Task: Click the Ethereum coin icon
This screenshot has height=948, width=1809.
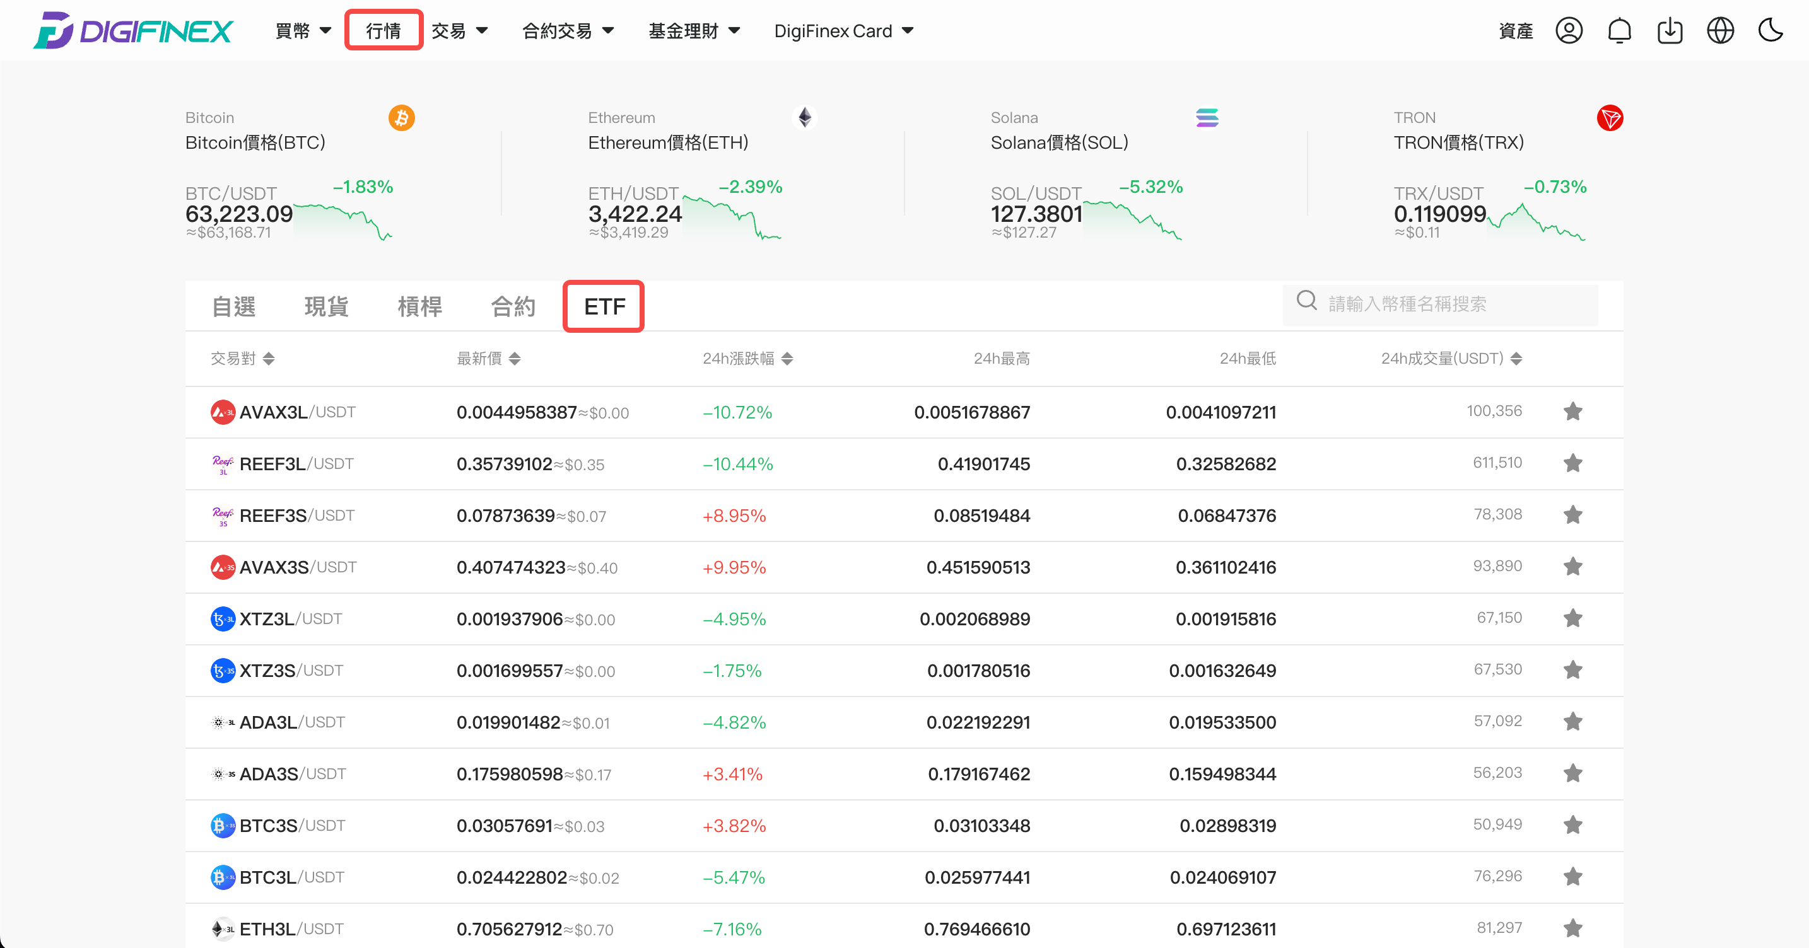Action: [x=805, y=118]
